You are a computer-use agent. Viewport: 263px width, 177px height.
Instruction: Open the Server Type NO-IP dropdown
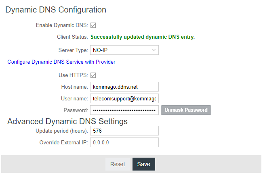tap(124, 50)
